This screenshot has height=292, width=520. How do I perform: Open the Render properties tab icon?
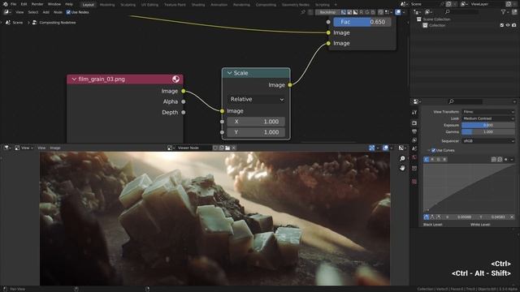point(414,123)
